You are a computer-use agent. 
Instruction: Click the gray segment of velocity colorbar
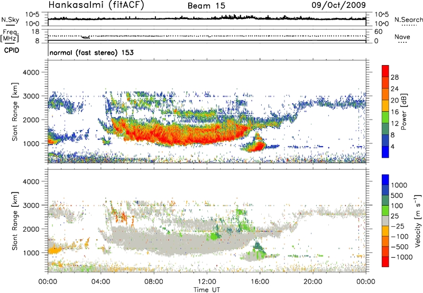(x=385, y=221)
